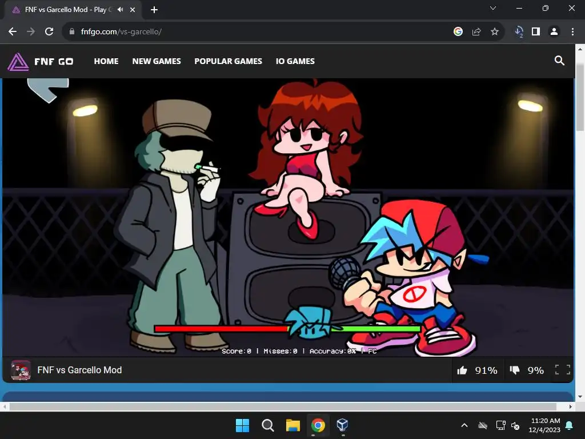The width and height of the screenshot is (585, 439).
Task: Click the scroll down arrow
Action: [580, 397]
